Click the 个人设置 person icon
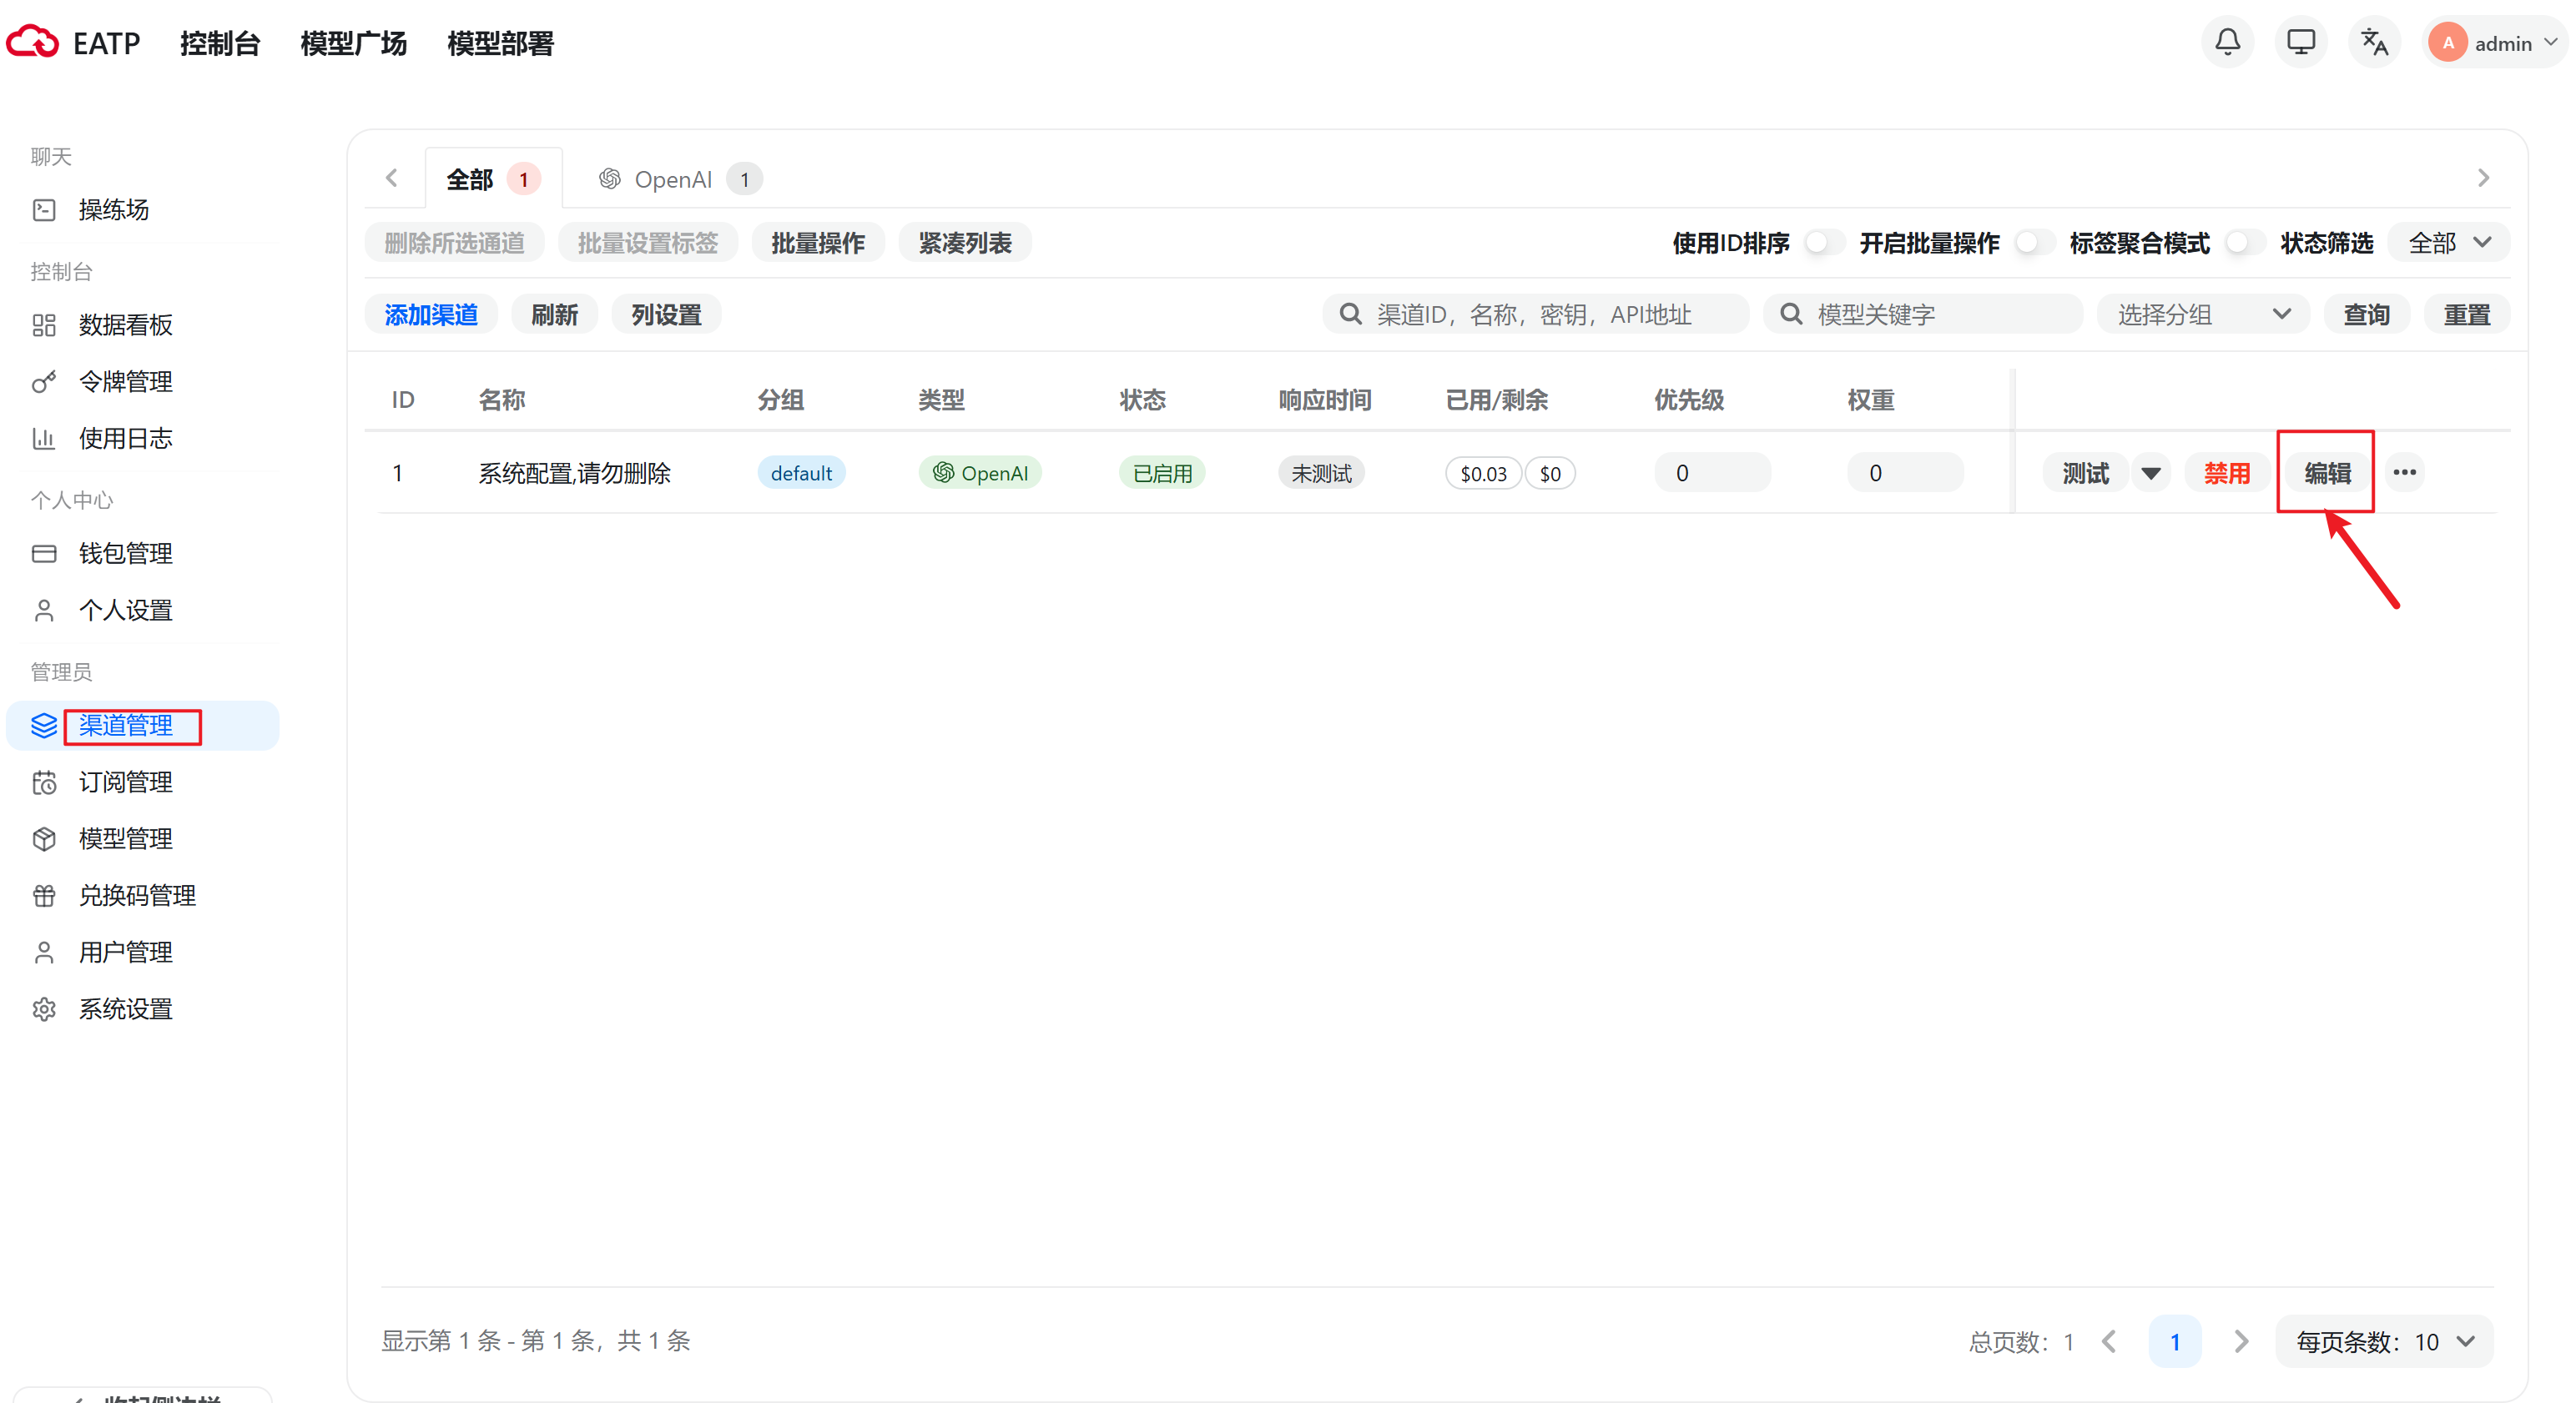Image resolution: width=2576 pixels, height=1403 pixels. click(x=44, y=611)
